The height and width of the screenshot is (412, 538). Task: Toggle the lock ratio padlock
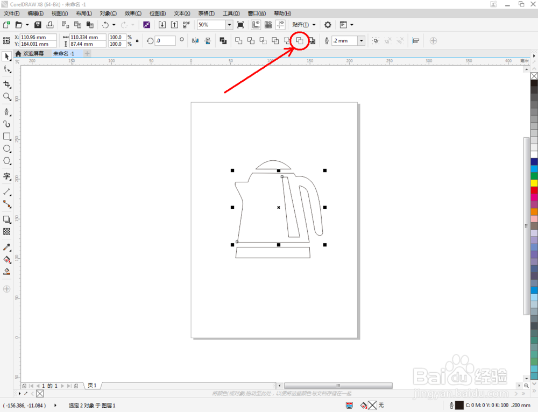tap(137, 41)
